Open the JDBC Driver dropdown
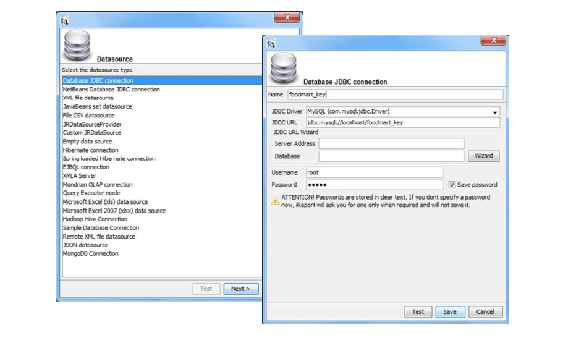 click(495, 112)
